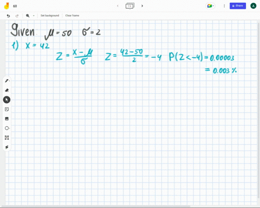Select the Eraser tool
Image resolution: width=260 pixels, height=208 pixels.
7,90
